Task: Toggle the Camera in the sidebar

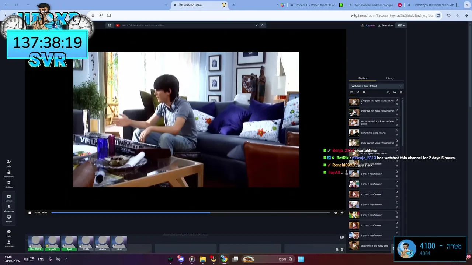Action: (9, 198)
